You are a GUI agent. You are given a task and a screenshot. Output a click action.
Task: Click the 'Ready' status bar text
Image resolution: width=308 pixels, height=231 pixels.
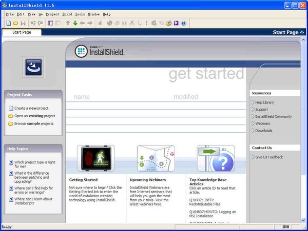[x=7, y=227]
